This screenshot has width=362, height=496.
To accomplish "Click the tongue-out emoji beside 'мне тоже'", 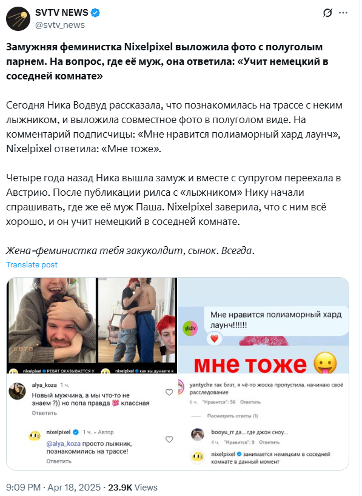I will (x=325, y=363).
